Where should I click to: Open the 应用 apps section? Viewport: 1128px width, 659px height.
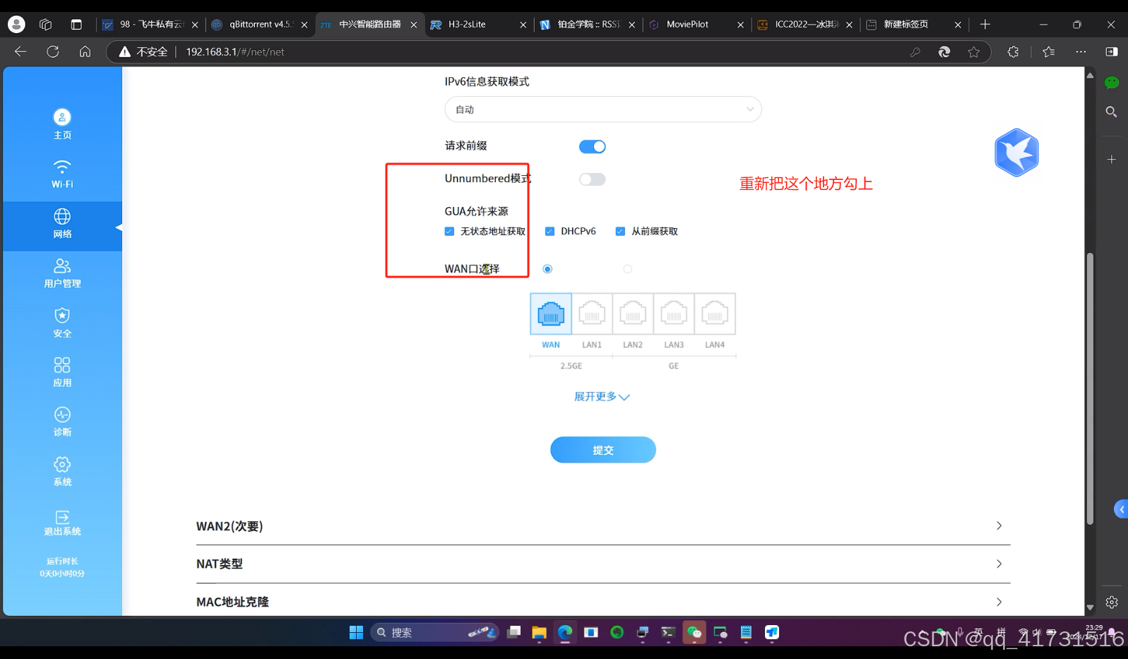click(62, 372)
